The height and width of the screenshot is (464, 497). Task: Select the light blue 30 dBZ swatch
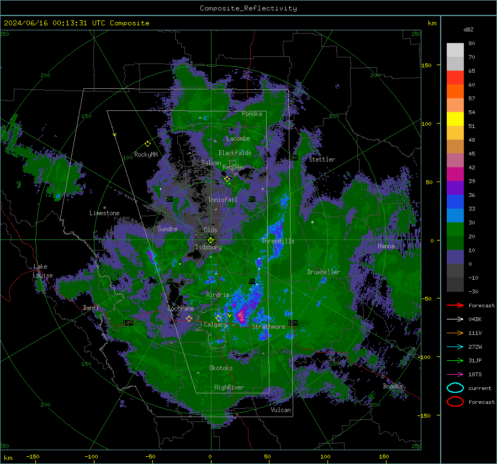[455, 216]
